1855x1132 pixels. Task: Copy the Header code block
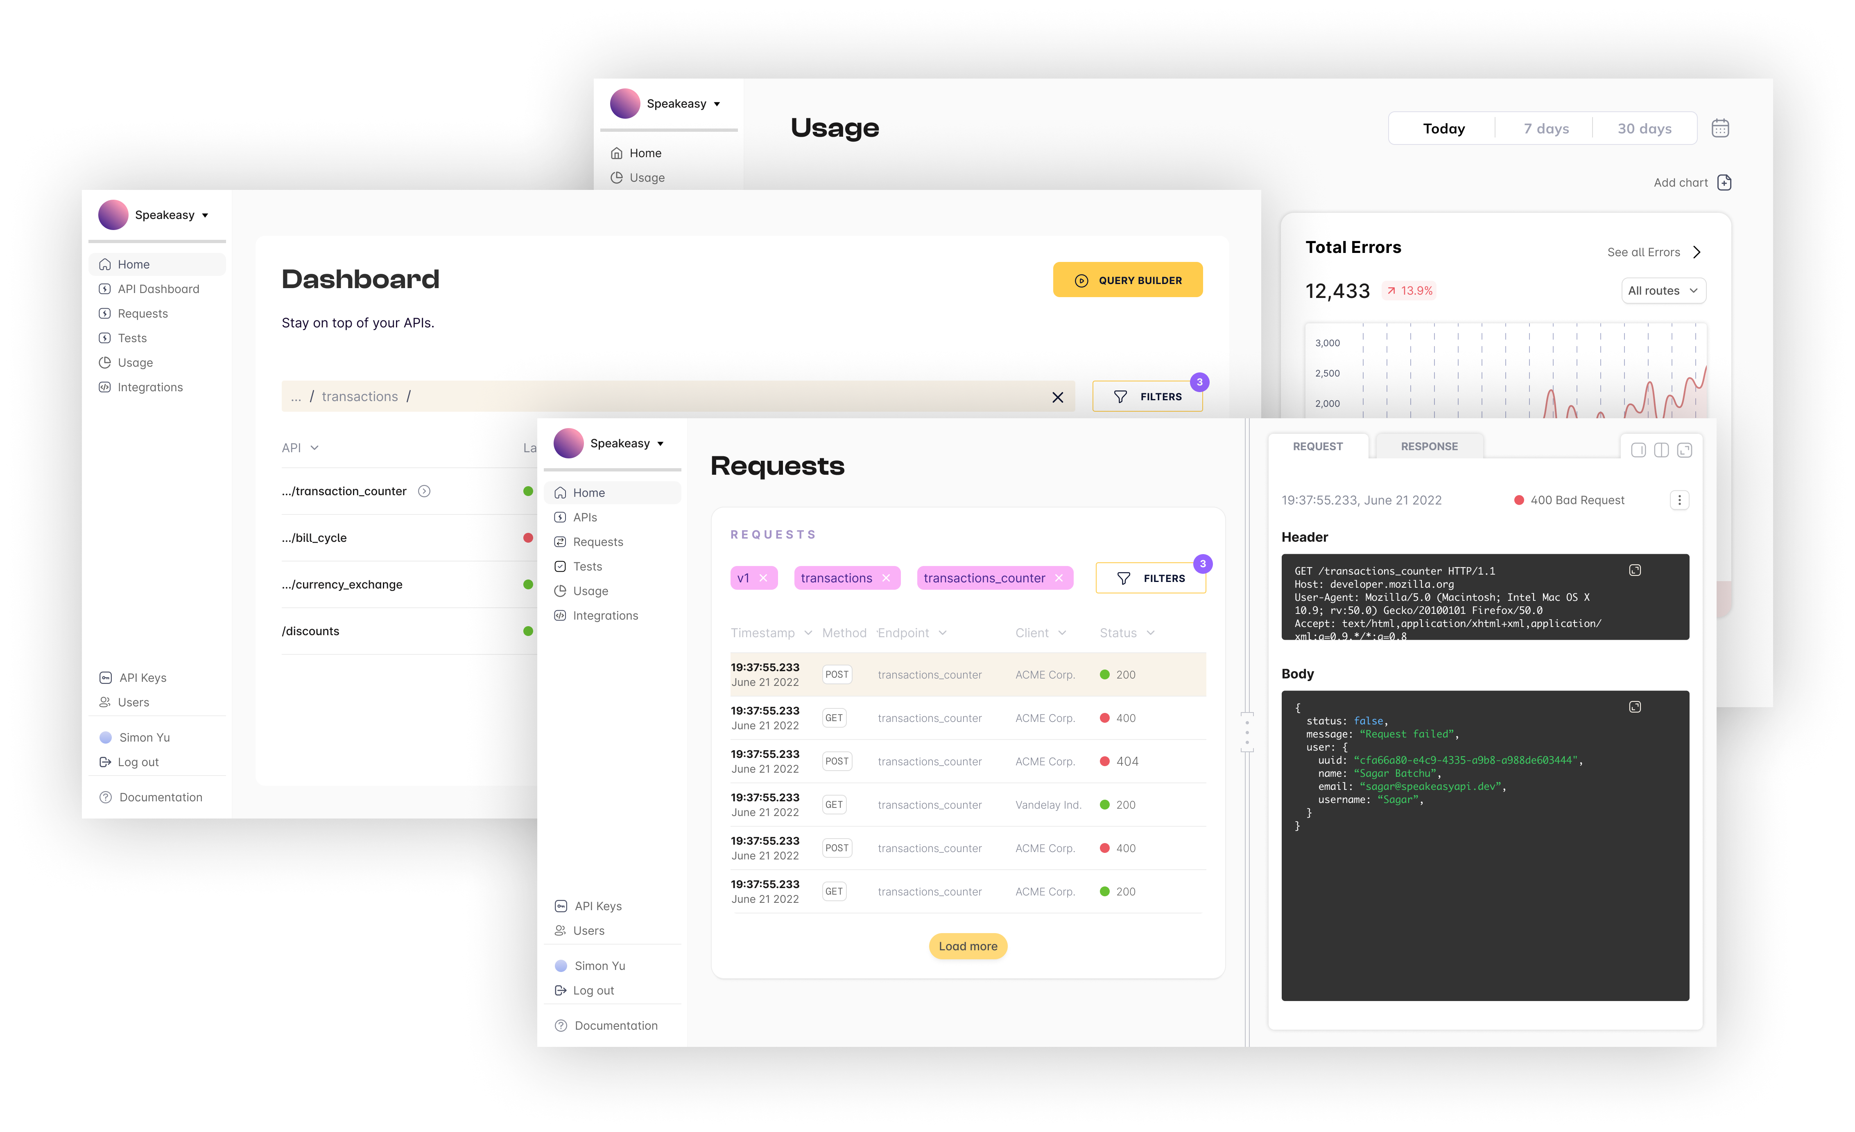[1635, 571]
